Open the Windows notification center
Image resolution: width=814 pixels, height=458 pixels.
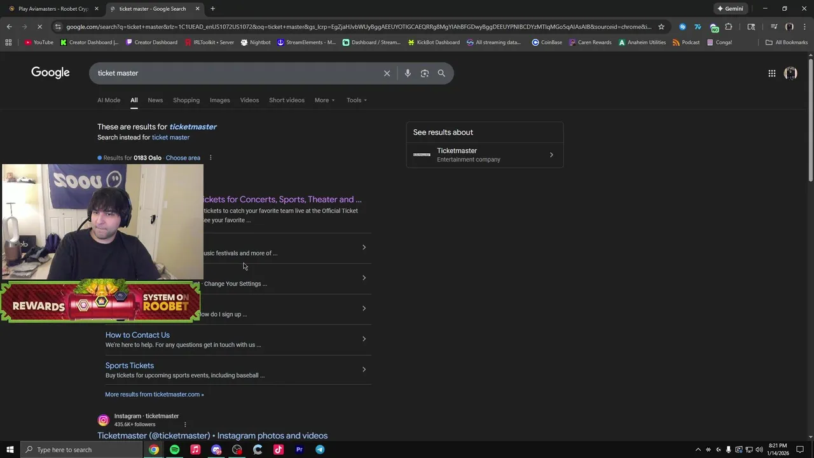click(x=800, y=450)
